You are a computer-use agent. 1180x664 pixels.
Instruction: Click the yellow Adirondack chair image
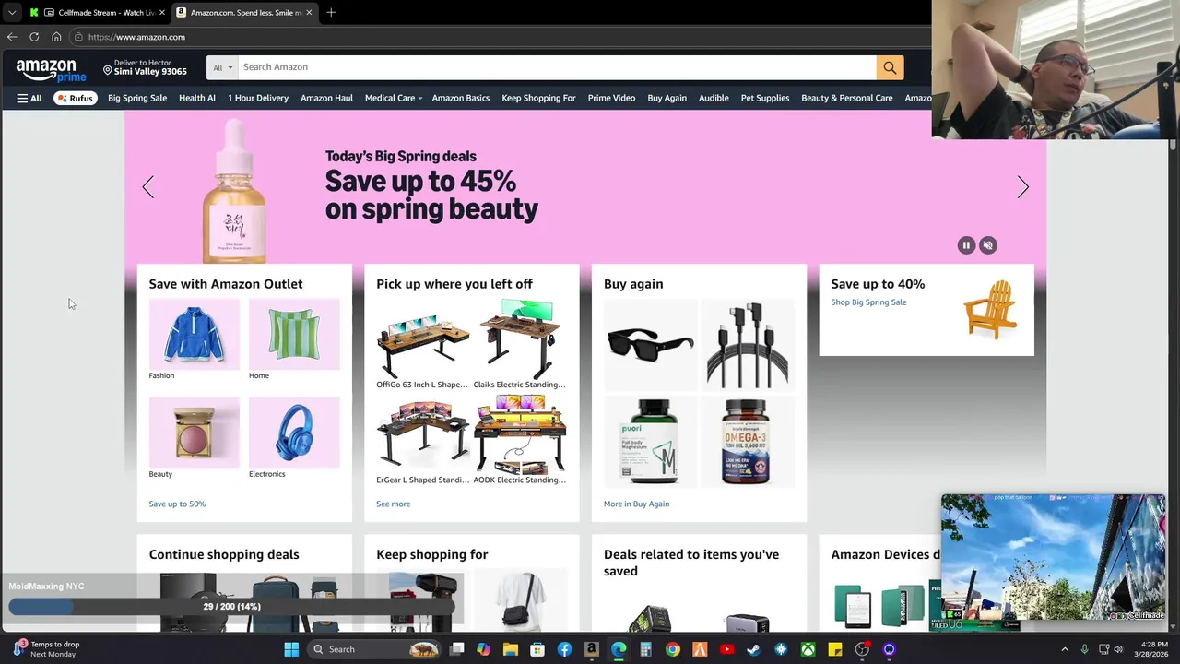click(990, 310)
